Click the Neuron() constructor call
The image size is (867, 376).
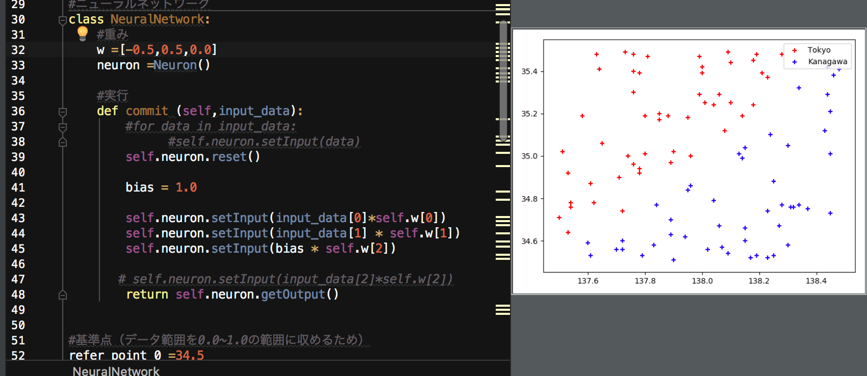(x=182, y=65)
